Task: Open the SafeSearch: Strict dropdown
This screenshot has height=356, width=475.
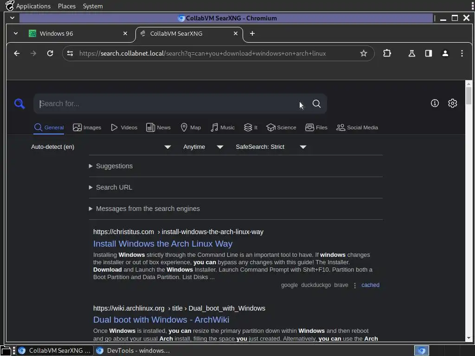Action: point(271,147)
